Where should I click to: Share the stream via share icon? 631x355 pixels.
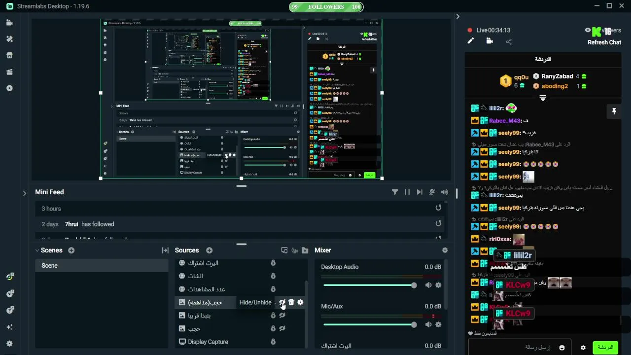pyautogui.click(x=509, y=42)
